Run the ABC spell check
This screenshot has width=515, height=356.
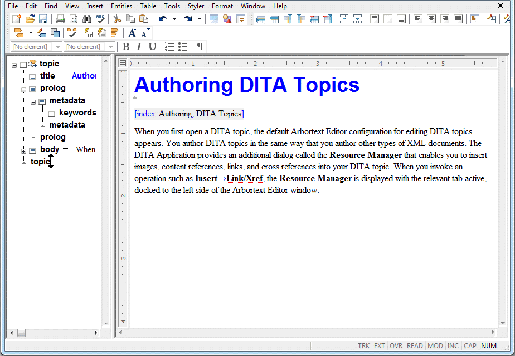100,19
